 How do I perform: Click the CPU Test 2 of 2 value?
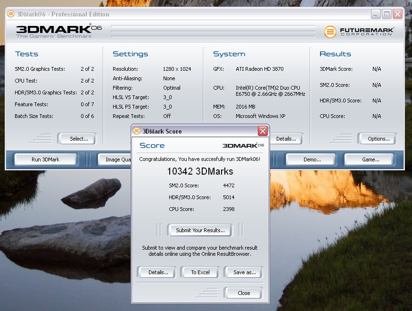click(87, 81)
